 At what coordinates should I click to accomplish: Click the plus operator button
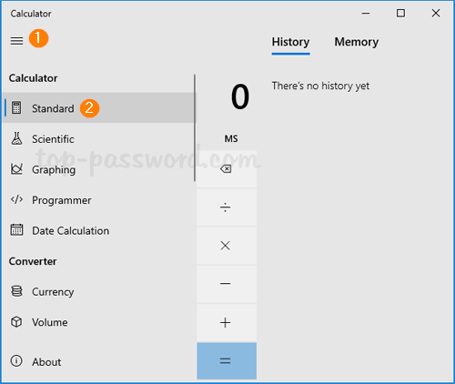click(x=227, y=322)
